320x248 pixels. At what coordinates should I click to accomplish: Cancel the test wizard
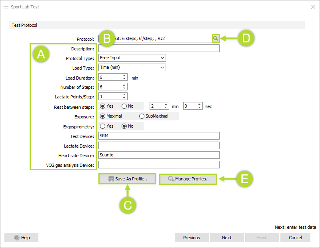click(x=295, y=238)
